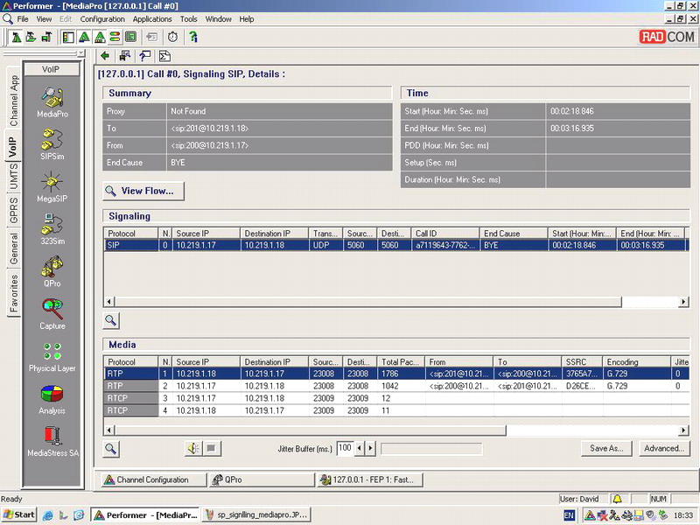This screenshot has width=700, height=525.
Task: Decrease jitter buffer with the left arrow
Action: pyautogui.click(x=360, y=448)
